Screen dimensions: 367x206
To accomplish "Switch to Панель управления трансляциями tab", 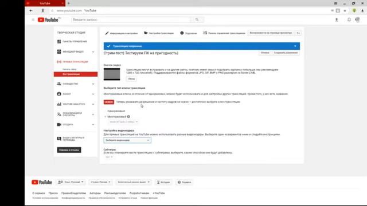I will (x=224, y=33).
